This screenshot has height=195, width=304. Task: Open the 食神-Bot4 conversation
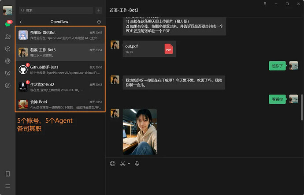tap(60, 104)
